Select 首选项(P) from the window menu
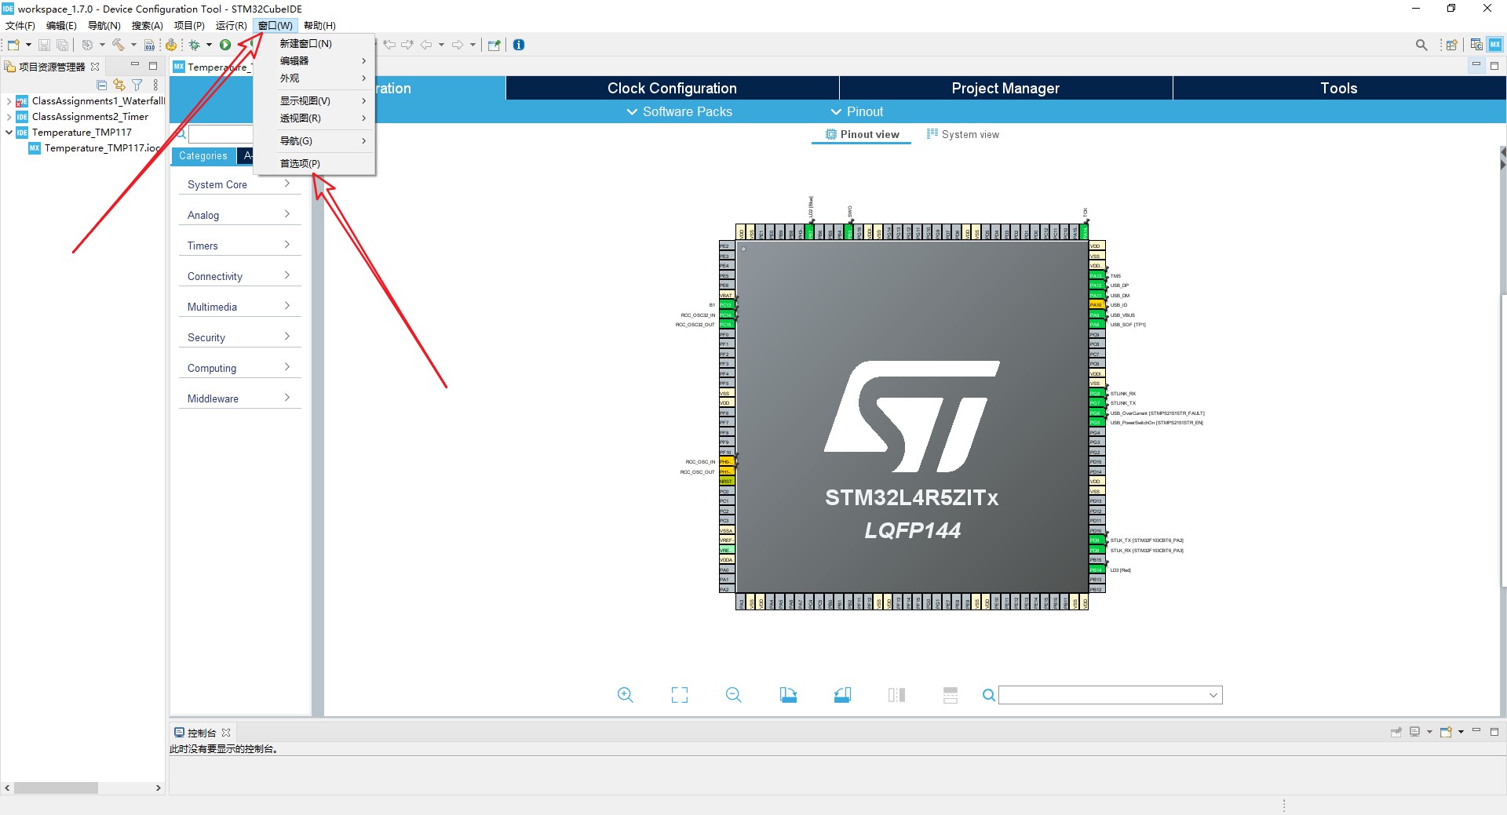Image resolution: width=1507 pixels, height=815 pixels. pyautogui.click(x=314, y=163)
